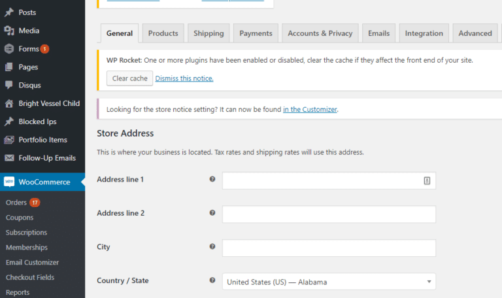Open the Country / State dropdown
The height and width of the screenshot is (298, 502).
pyautogui.click(x=329, y=282)
